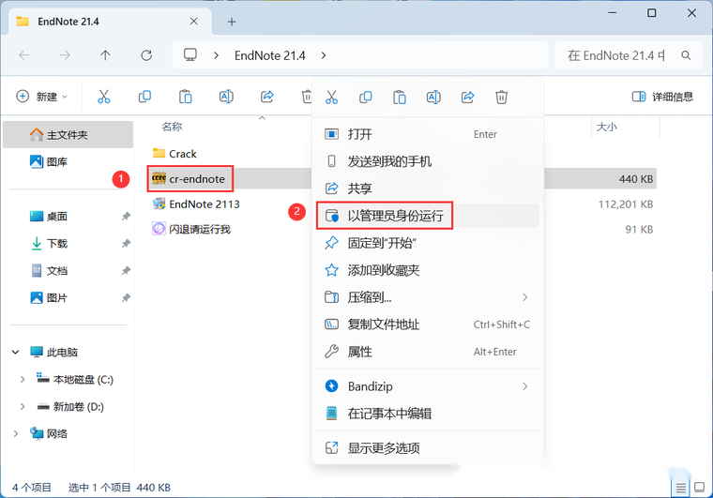This screenshot has width=713, height=498.
Task: Select 共享 in the context menu
Action: pos(428,189)
